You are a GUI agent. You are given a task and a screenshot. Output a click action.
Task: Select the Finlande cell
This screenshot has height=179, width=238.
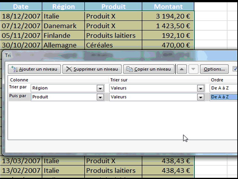(64, 35)
